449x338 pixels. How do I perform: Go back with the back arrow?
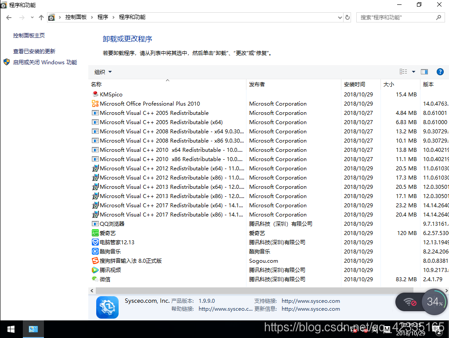[x=9, y=18]
